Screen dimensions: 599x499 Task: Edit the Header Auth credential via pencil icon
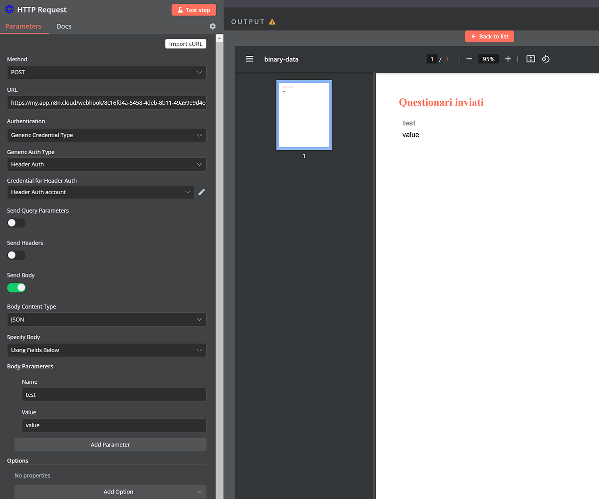coord(202,192)
